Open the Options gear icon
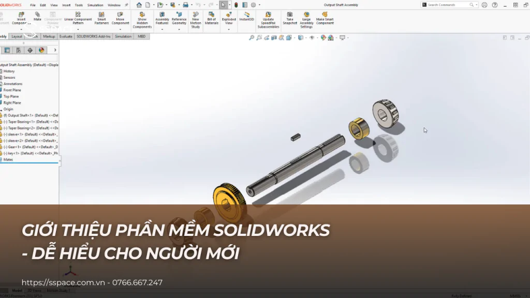This screenshot has width=530, height=298. tap(253, 5)
